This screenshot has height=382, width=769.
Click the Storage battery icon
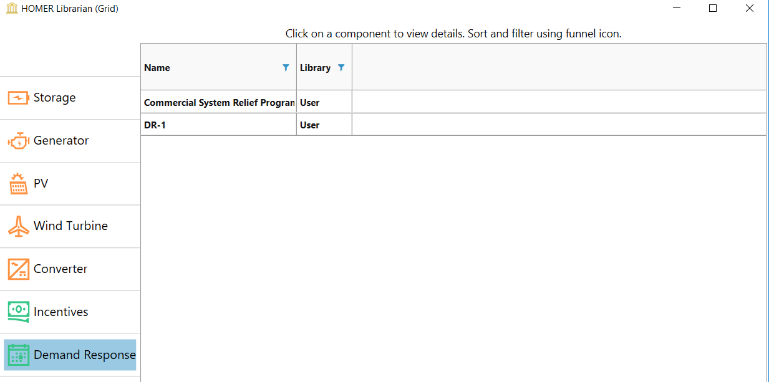[18, 98]
